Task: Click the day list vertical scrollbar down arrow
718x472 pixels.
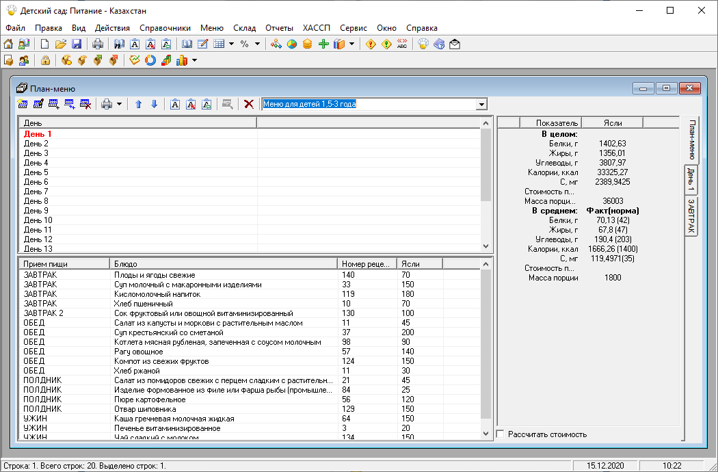Action: pyautogui.click(x=486, y=246)
